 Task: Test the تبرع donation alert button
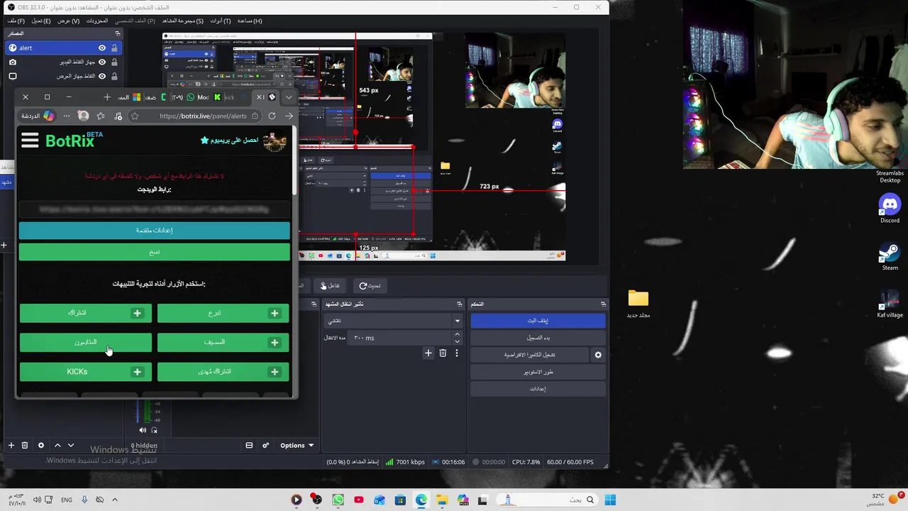tap(223, 313)
